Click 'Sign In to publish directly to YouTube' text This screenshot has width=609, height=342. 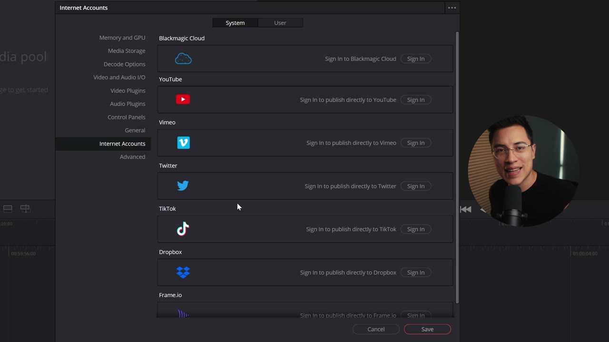(x=348, y=100)
